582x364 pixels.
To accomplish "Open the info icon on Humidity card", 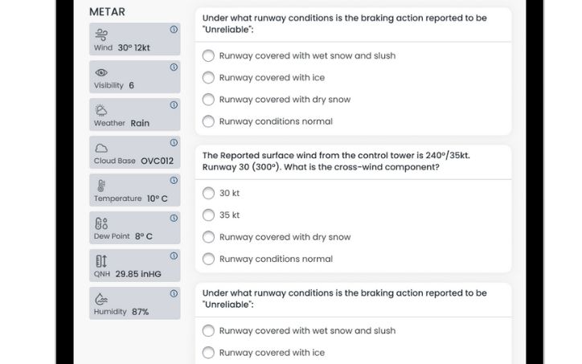I will tap(174, 293).
